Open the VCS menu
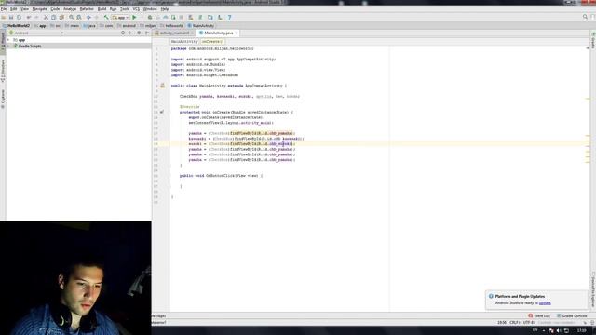Image resolution: width=596 pixels, height=335 pixels. click(136, 8)
